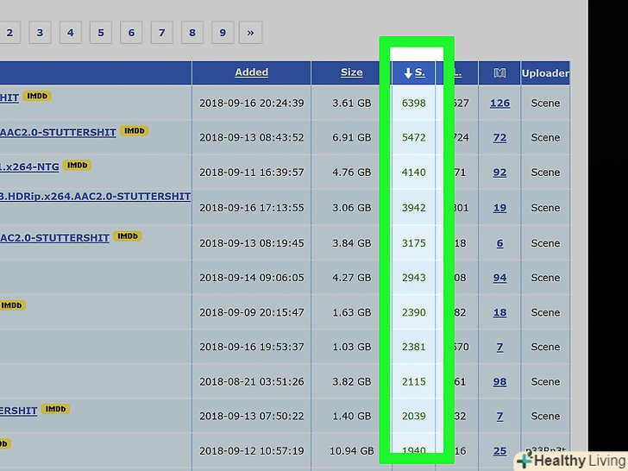The height and width of the screenshot is (471, 628).
Task: Sort table by Added column
Action: coord(252,72)
